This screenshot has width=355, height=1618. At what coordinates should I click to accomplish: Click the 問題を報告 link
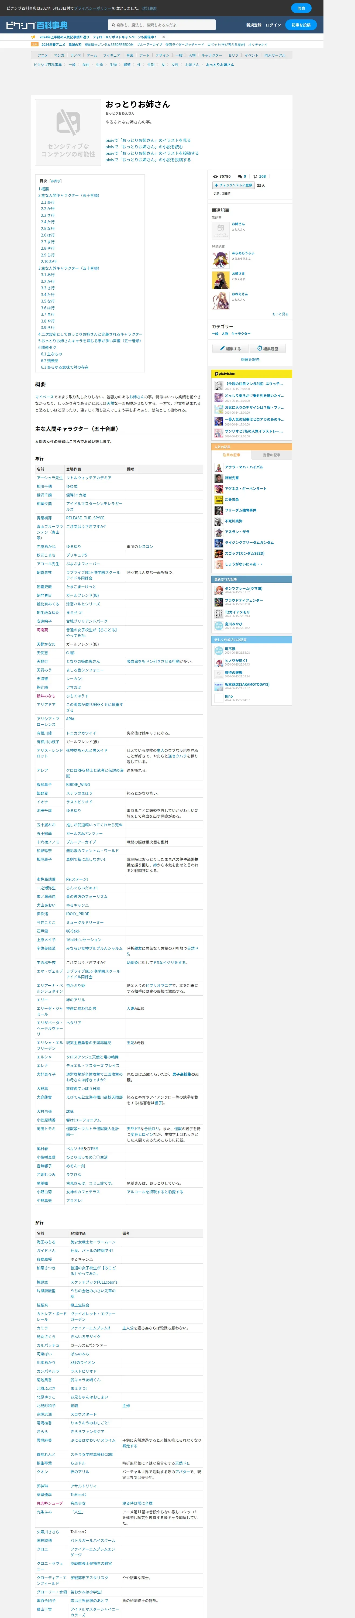coord(250,360)
